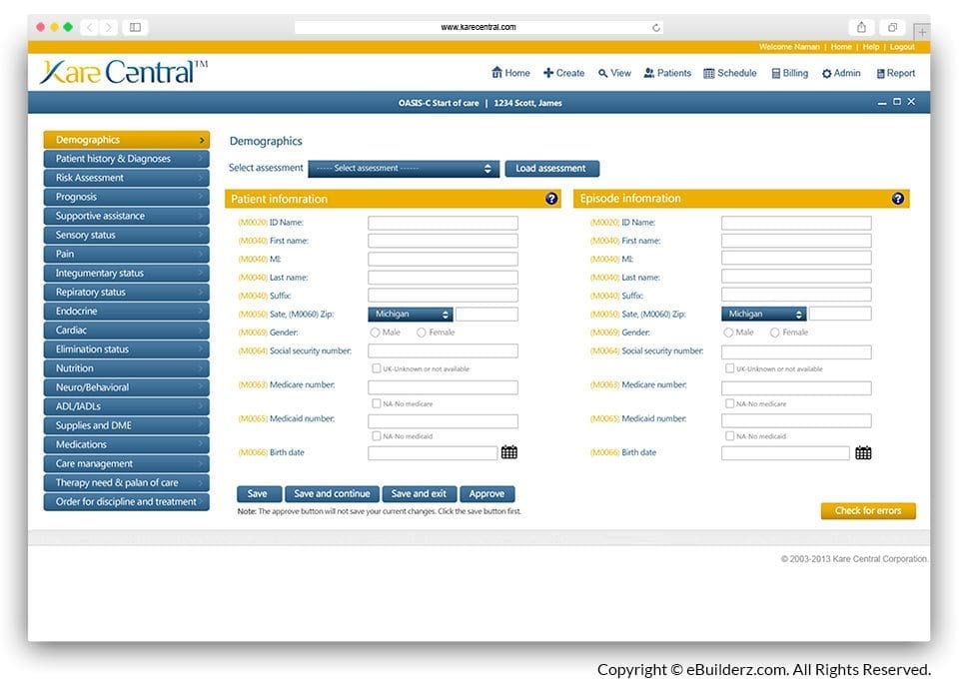Click the browser forward arrow
This screenshot has height=699, width=963.
click(x=109, y=27)
